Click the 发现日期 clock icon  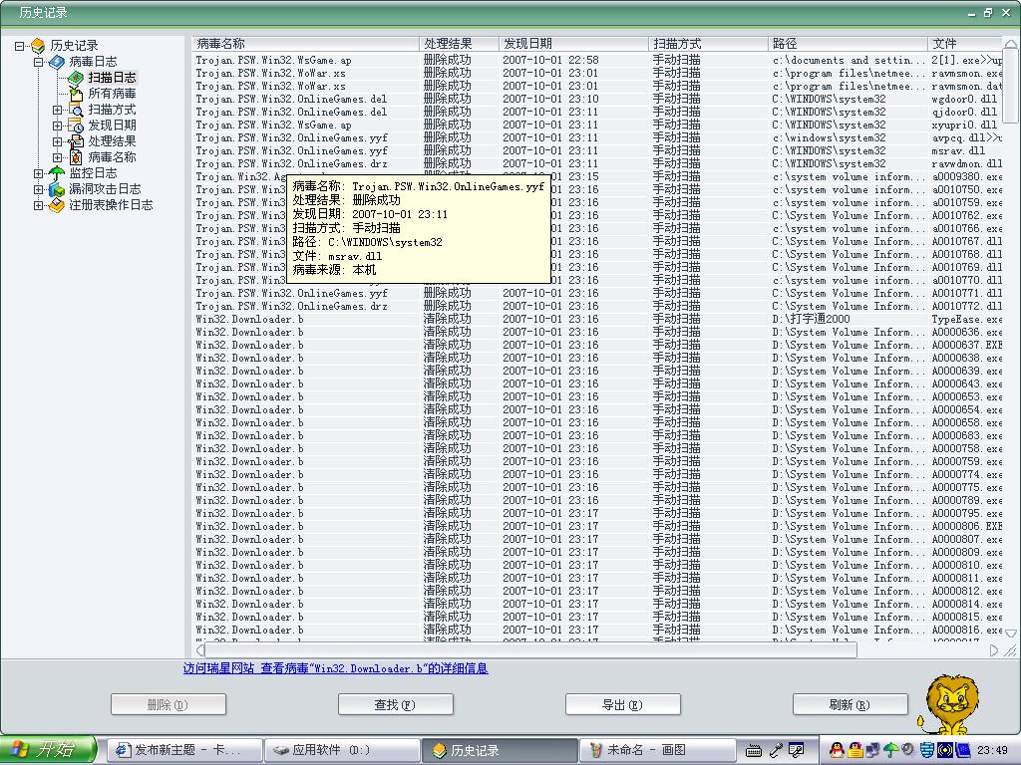[76, 125]
